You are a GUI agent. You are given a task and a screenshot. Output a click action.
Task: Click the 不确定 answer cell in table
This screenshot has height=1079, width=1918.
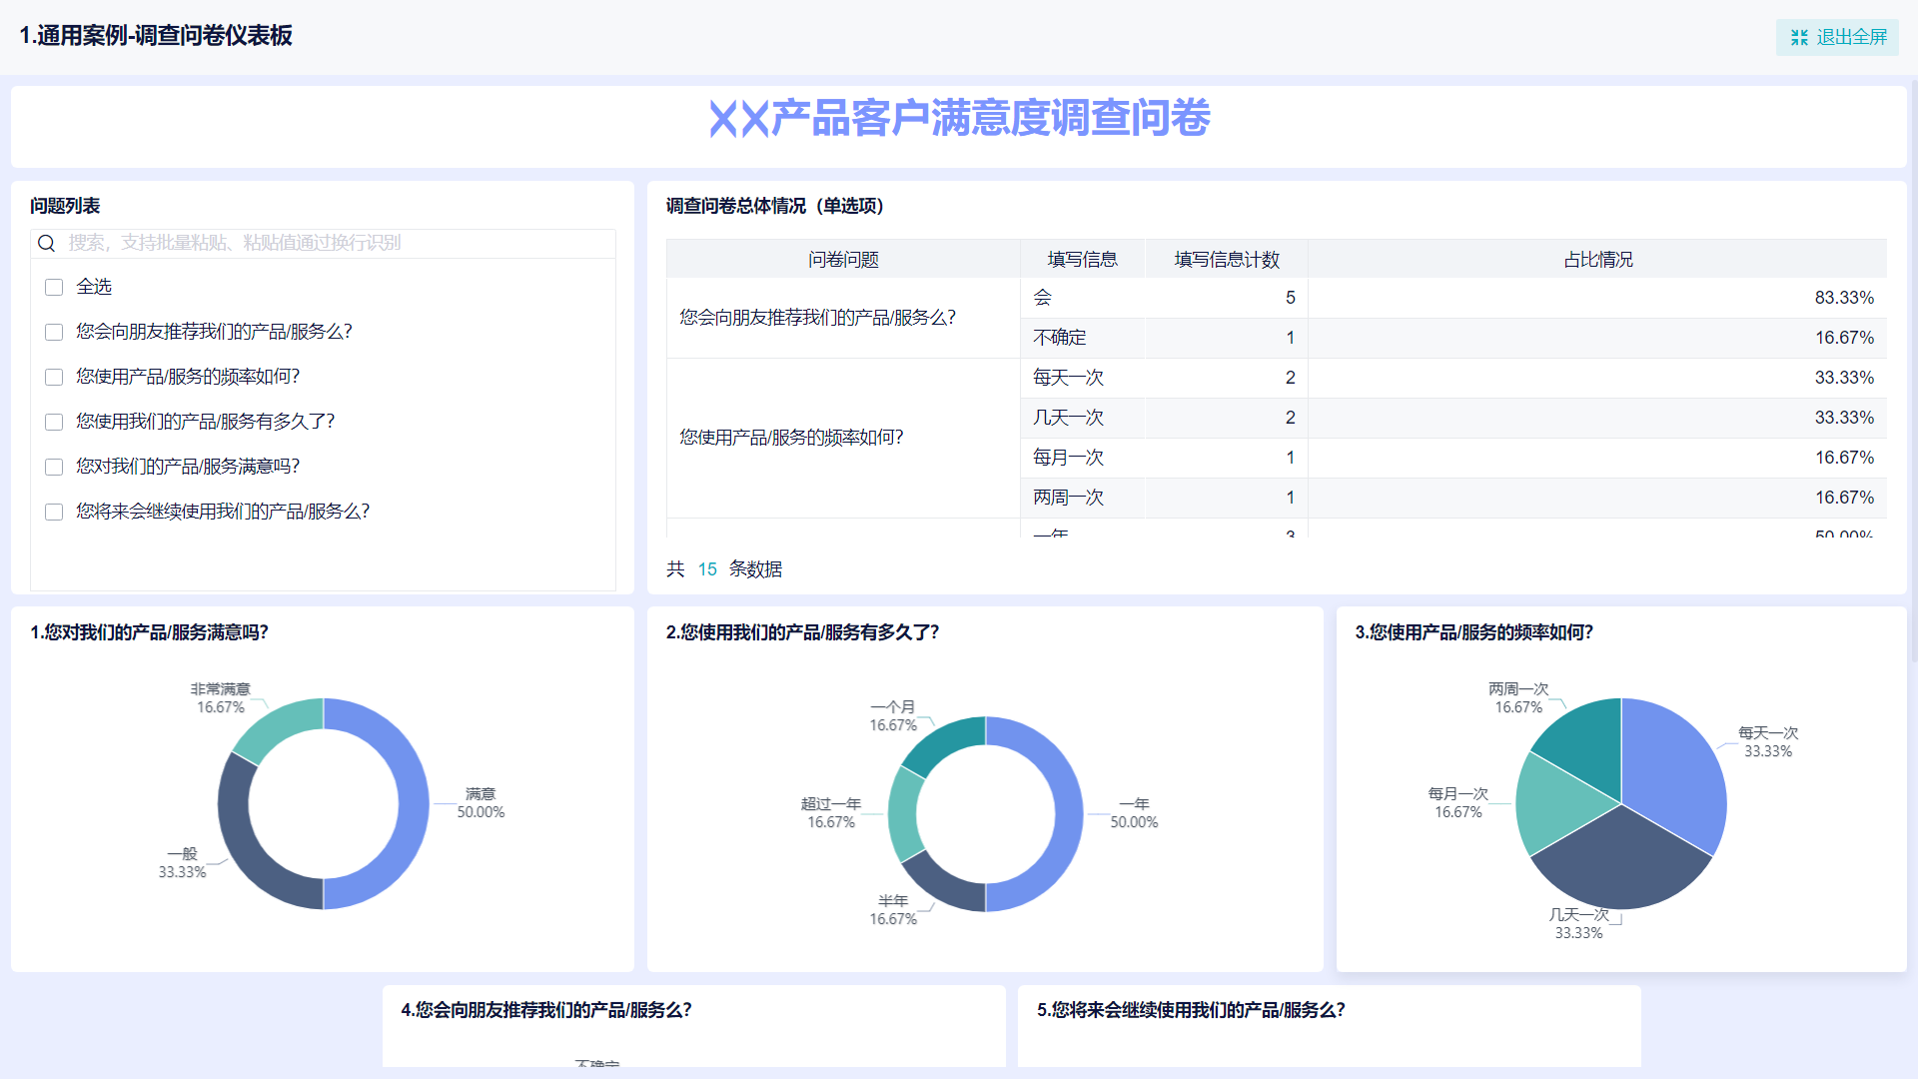1082,338
